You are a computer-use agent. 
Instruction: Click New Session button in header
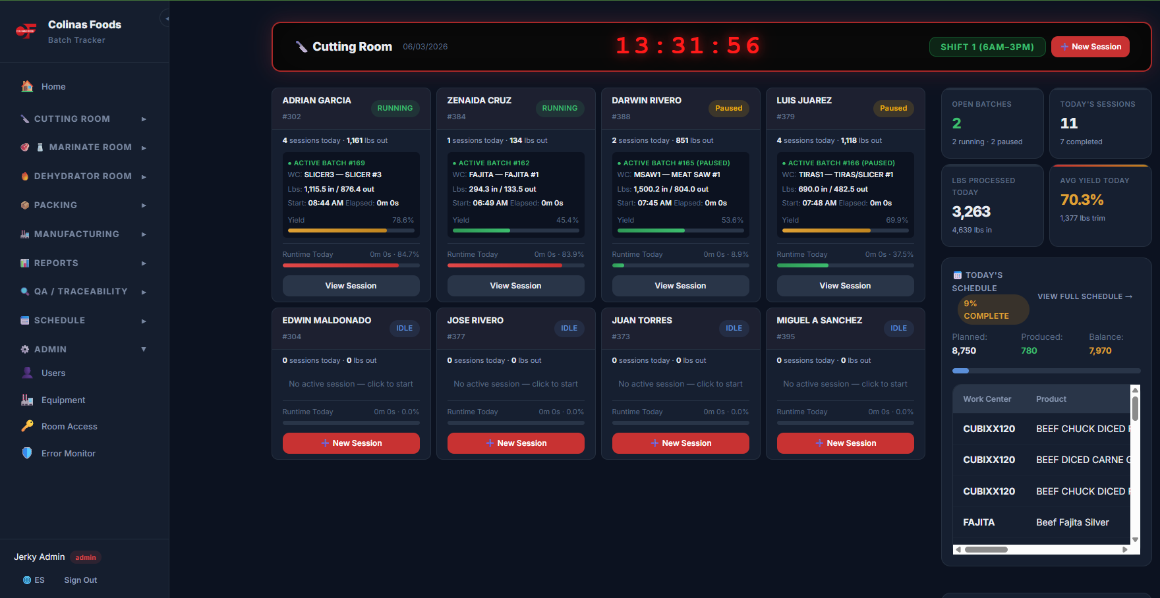[1090, 47]
